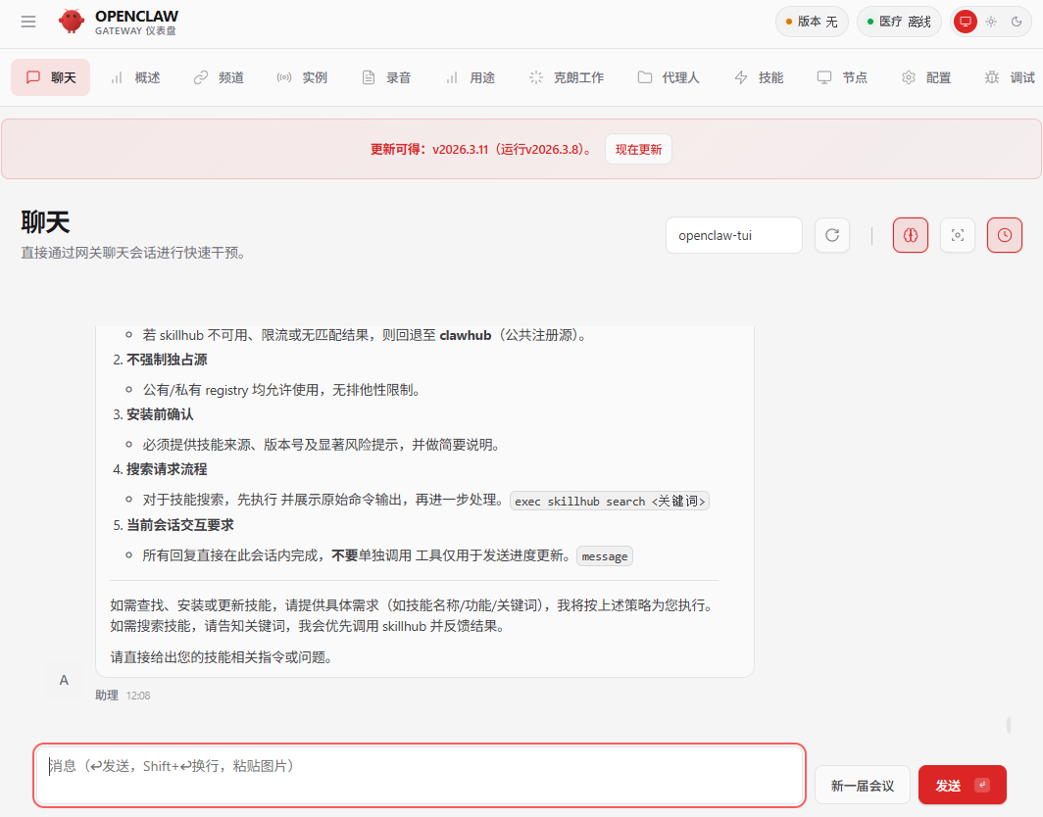Open the 代理人 tab
Screen dimensions: 1043x817
click(x=669, y=77)
